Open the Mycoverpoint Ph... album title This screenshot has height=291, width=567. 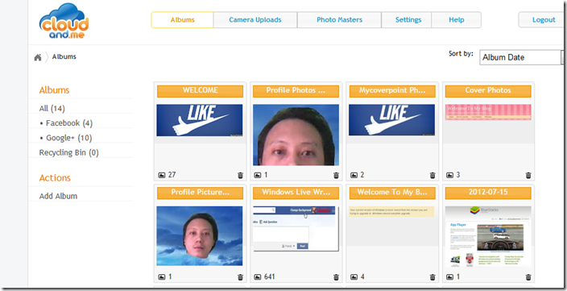pyautogui.click(x=392, y=91)
